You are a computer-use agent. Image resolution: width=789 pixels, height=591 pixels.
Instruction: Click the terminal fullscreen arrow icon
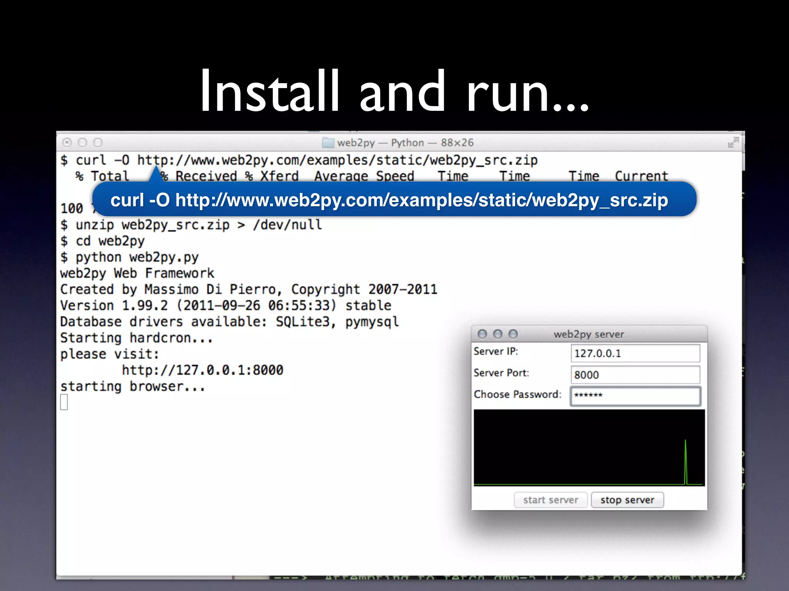click(733, 142)
